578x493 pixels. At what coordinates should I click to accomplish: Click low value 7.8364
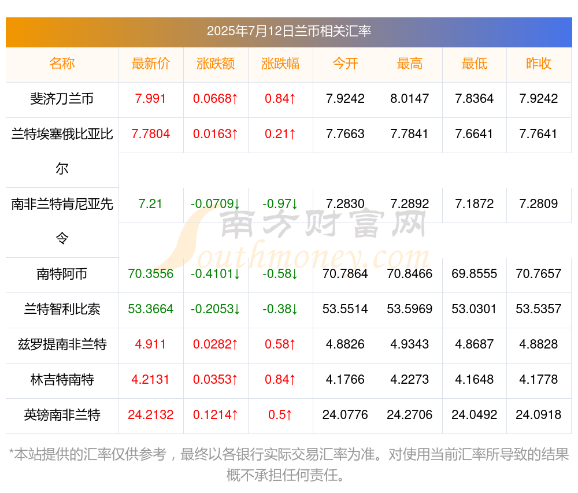point(474,99)
